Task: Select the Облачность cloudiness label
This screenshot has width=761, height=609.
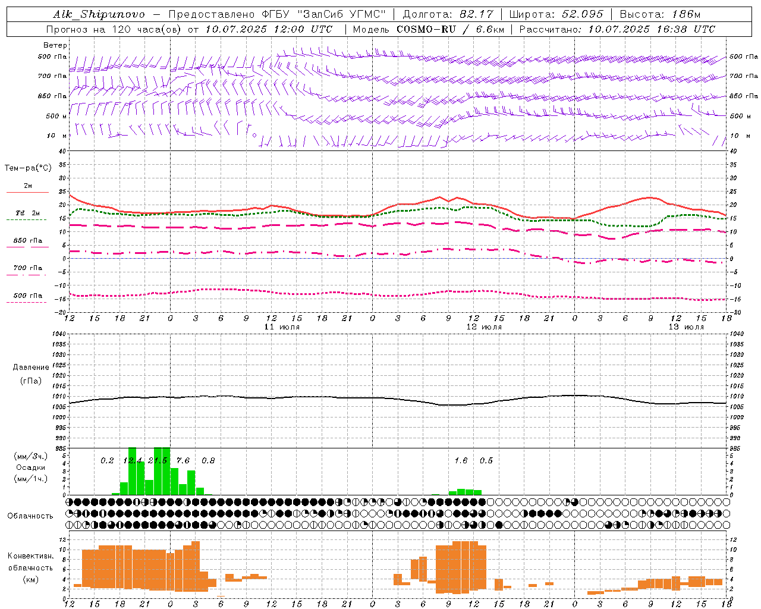Action: (30, 516)
